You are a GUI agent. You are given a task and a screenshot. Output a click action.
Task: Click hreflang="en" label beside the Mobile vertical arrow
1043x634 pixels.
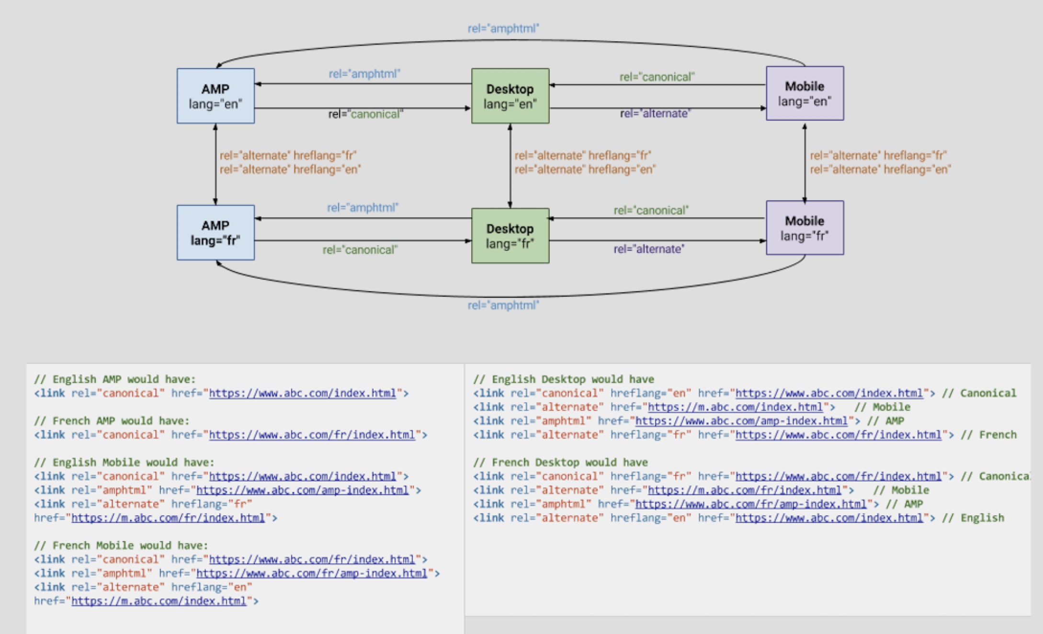coord(881,170)
